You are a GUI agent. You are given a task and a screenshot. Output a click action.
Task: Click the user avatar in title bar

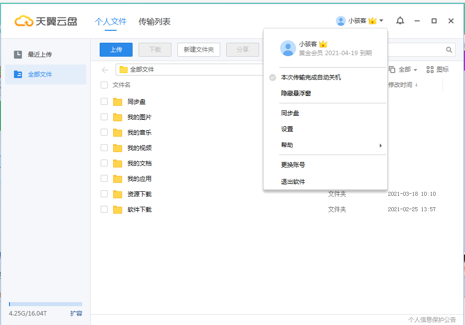(340, 21)
